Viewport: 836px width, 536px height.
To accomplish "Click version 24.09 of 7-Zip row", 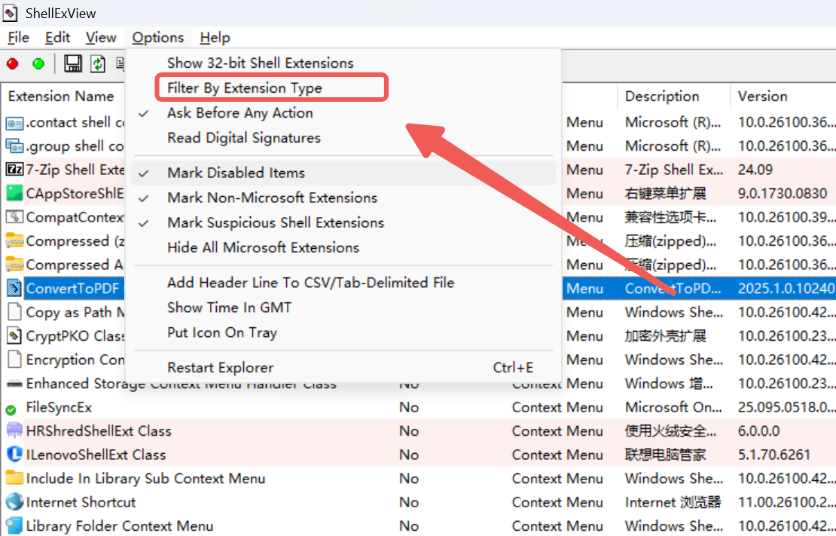I will click(755, 170).
